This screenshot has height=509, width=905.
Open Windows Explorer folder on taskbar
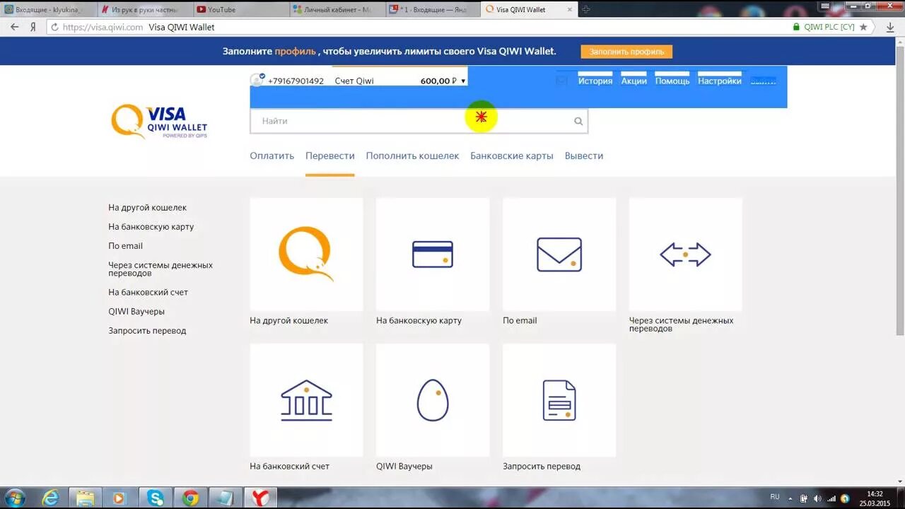click(86, 498)
